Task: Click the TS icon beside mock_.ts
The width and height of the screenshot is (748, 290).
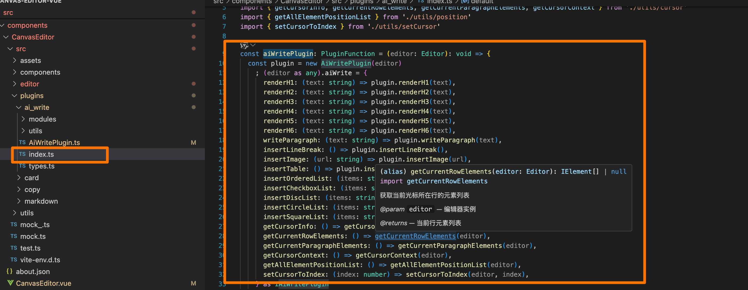Action: point(14,224)
